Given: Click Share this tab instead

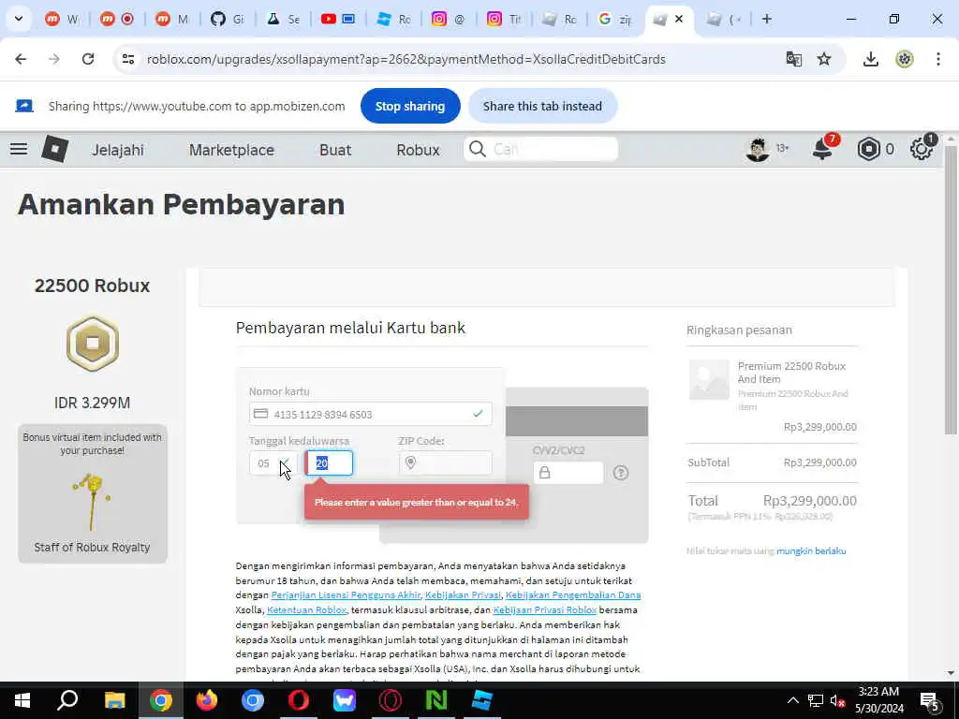Looking at the screenshot, I should (x=542, y=106).
